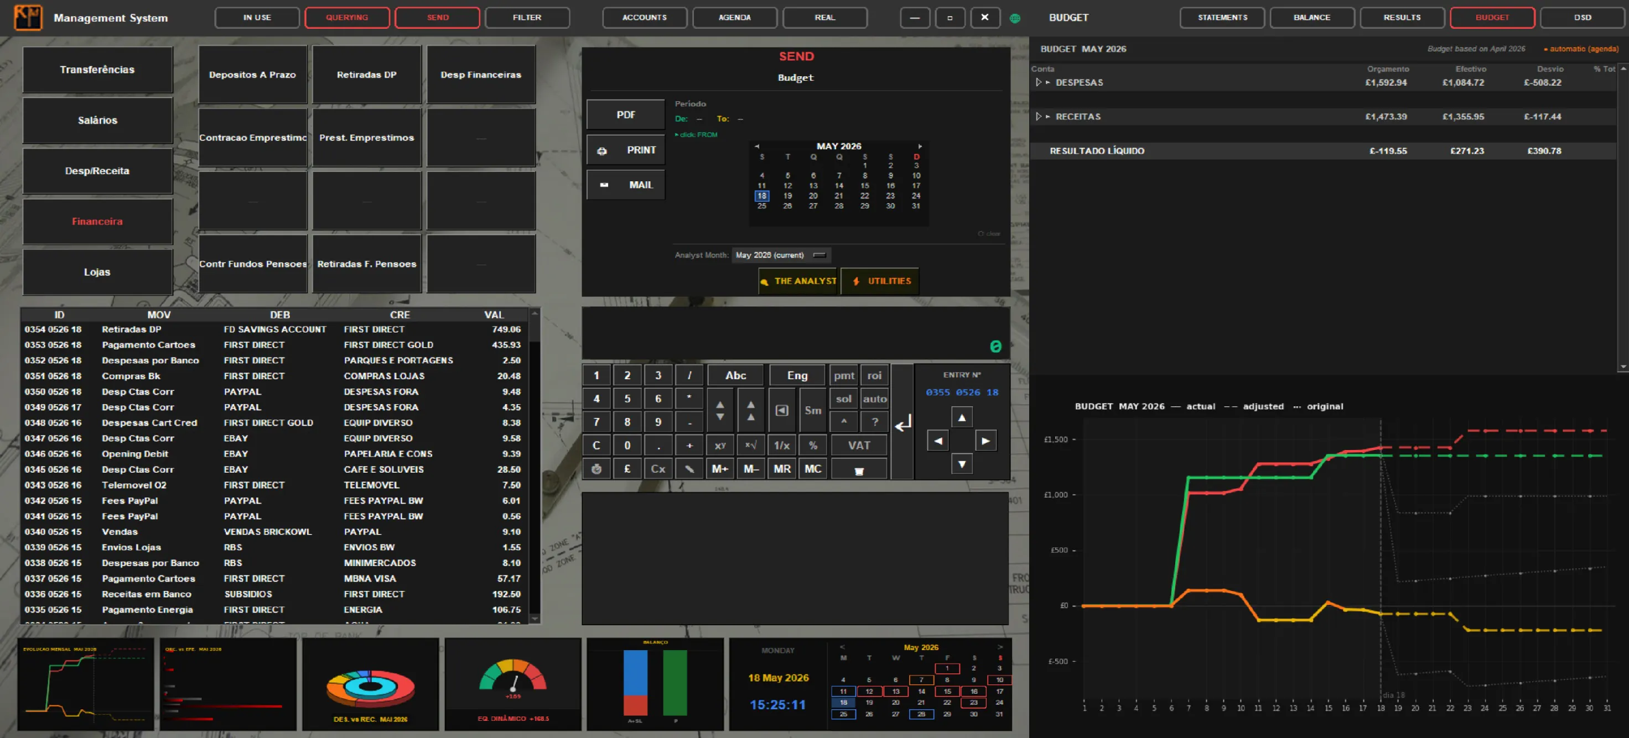The width and height of the screenshot is (1629, 738).
Task: Toggle the QUERYING mode button
Action: [346, 18]
